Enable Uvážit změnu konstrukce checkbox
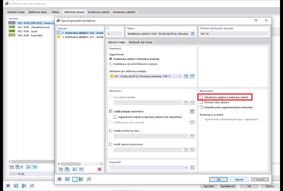The height and width of the screenshot is (191, 283). point(111,144)
